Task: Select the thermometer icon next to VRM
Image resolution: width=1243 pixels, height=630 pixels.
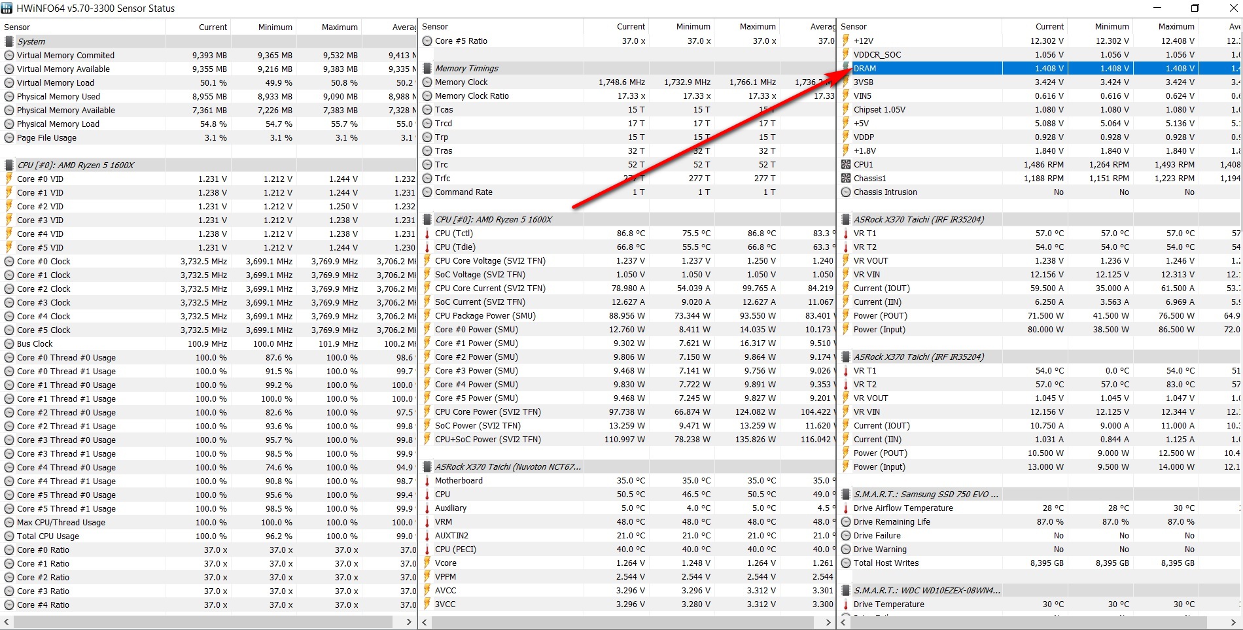Action: click(427, 522)
